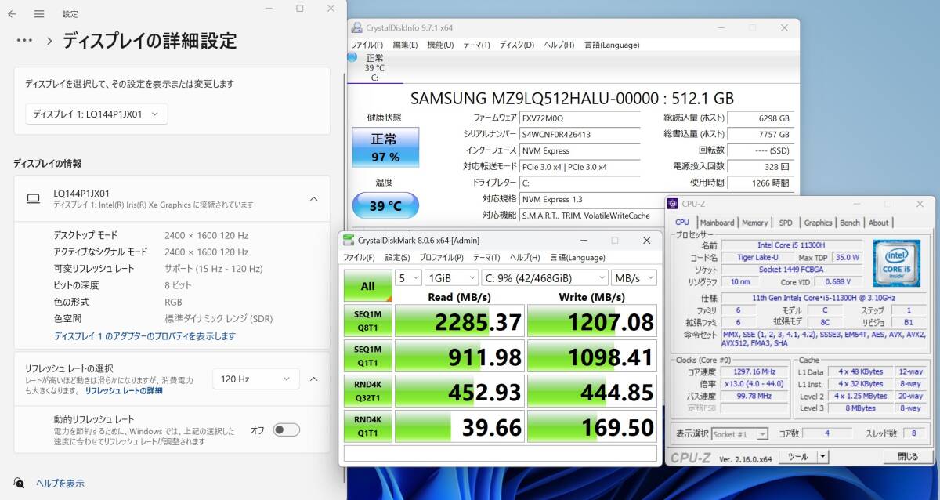
Task: Click the firmware field FXV72M0Q
Action: tap(580, 118)
